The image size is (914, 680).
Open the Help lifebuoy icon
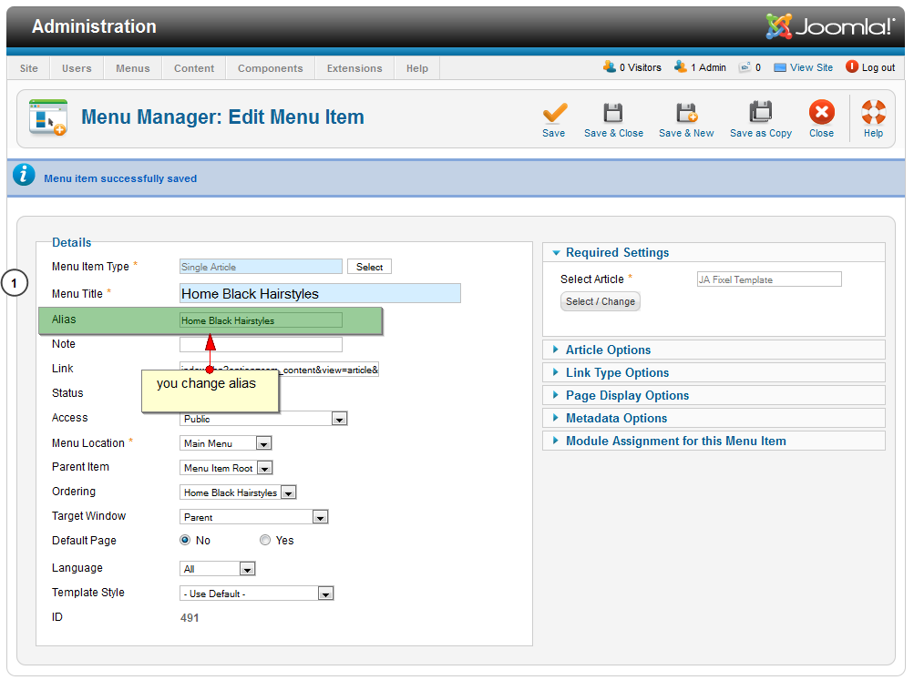[873, 112]
